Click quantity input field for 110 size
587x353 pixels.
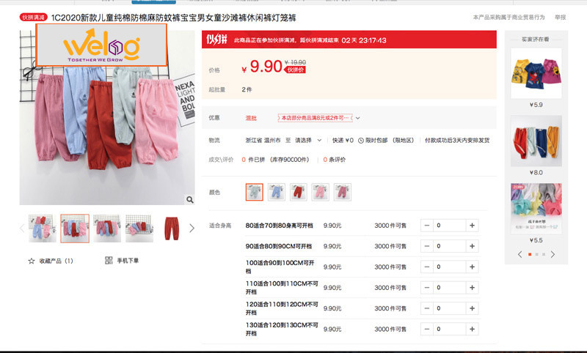tap(449, 288)
